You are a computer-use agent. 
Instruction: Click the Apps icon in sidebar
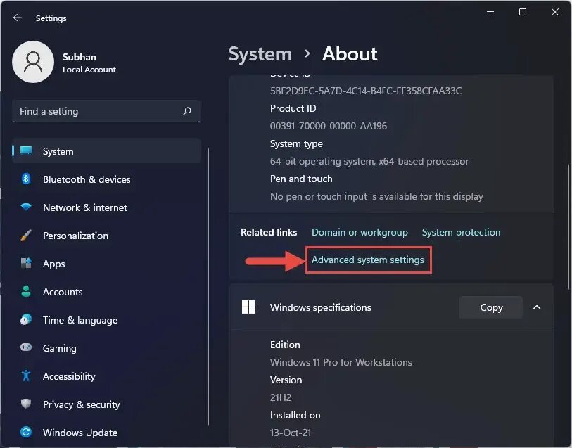point(26,263)
